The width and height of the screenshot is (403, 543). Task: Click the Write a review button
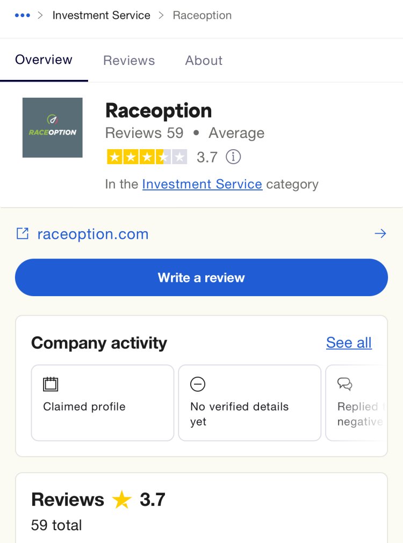coord(201,277)
